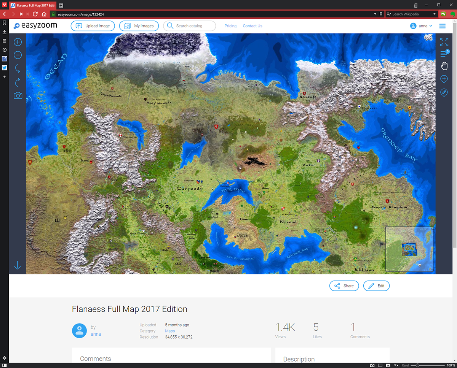Viewport: 457px width, 368px height.
Task: Rotate the map clockwise
Action: click(x=18, y=82)
